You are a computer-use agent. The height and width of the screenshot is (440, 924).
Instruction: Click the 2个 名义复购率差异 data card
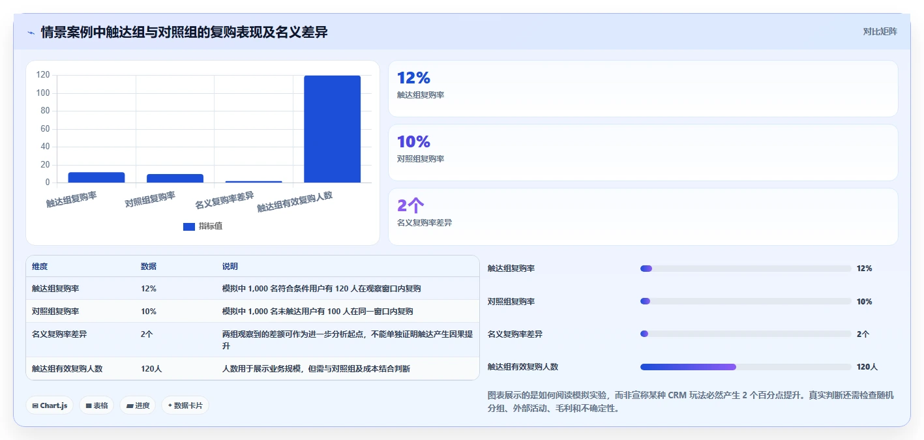pyautogui.click(x=643, y=216)
